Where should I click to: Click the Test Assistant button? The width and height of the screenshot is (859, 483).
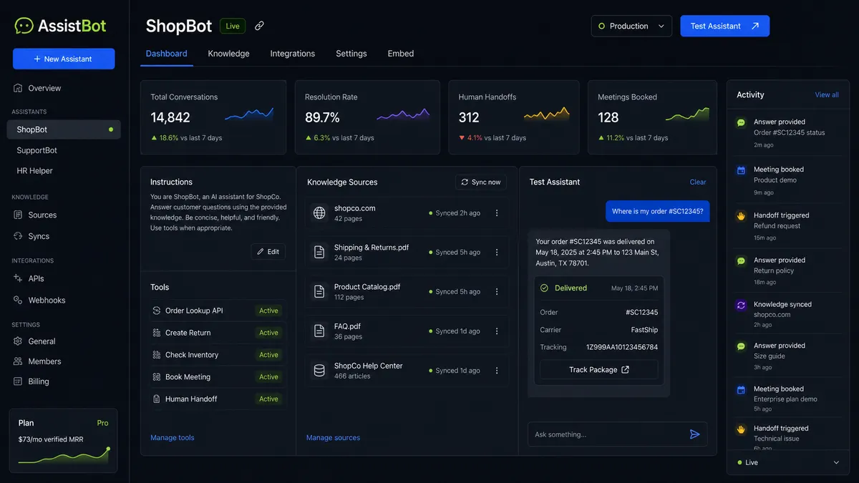pos(724,26)
